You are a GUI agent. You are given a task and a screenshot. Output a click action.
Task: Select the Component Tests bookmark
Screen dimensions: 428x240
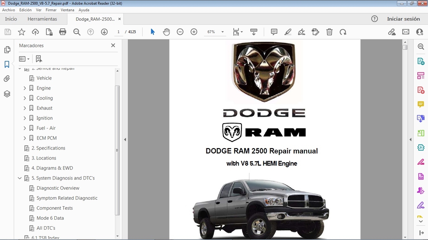54,208
